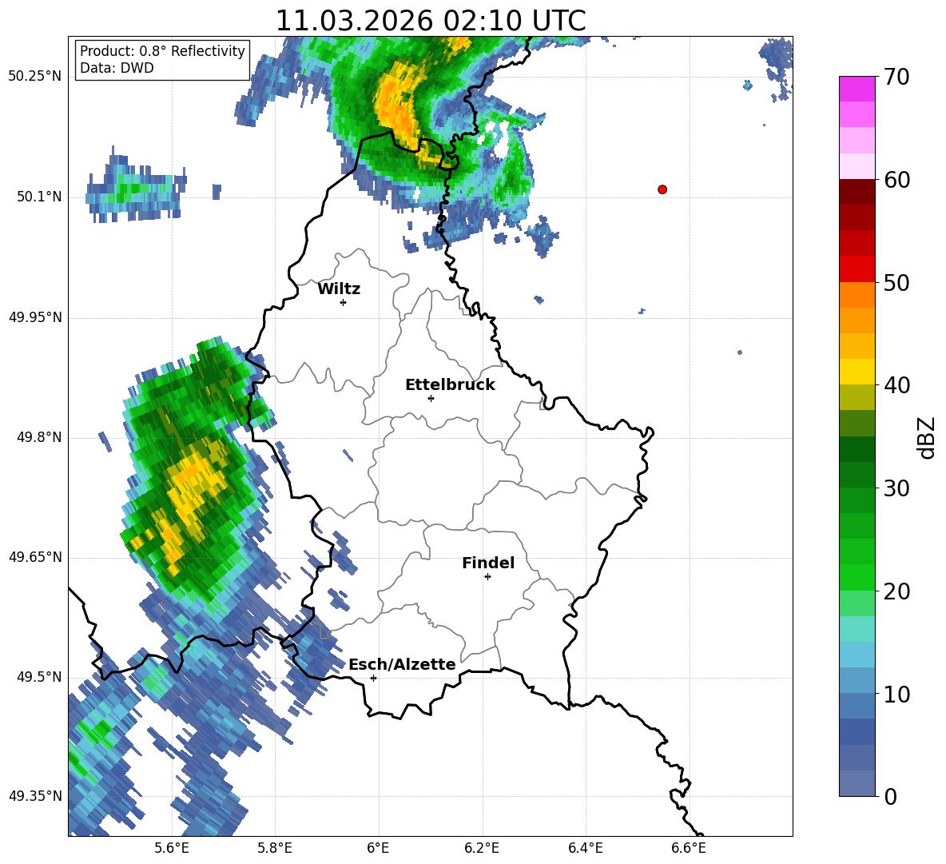Click the magenta top segment of colorbar

[857, 89]
